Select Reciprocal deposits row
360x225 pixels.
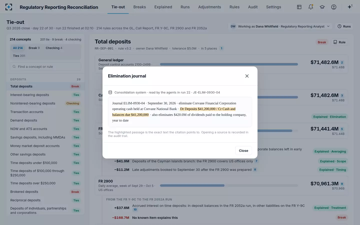click(45, 200)
